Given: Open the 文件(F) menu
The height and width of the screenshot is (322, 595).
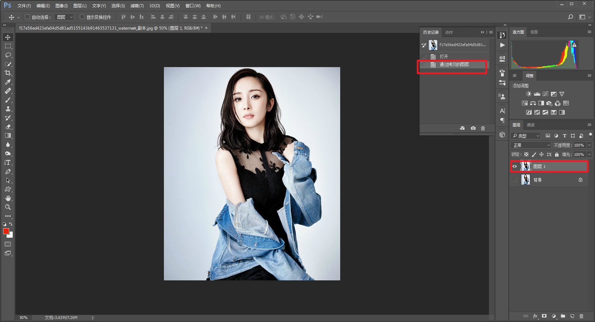Looking at the screenshot, I should [x=24, y=6].
